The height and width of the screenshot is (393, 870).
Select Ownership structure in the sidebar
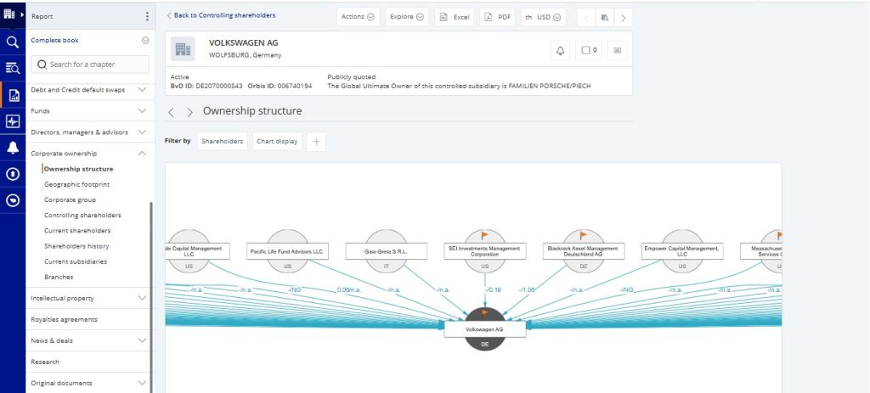click(x=79, y=169)
